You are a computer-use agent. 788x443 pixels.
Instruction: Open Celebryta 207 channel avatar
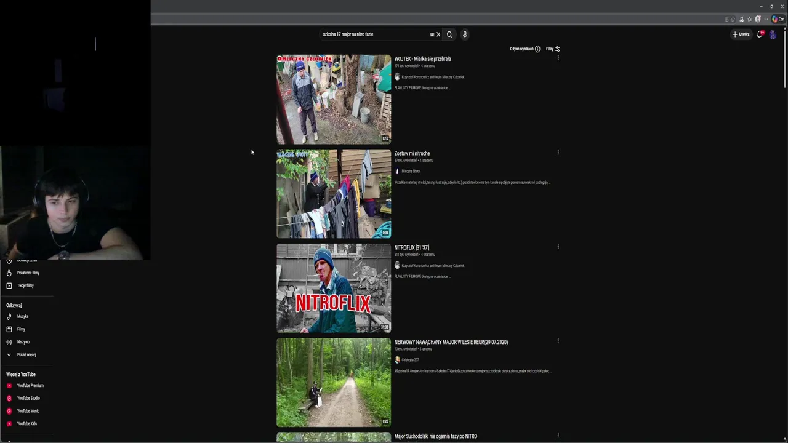pos(397,360)
